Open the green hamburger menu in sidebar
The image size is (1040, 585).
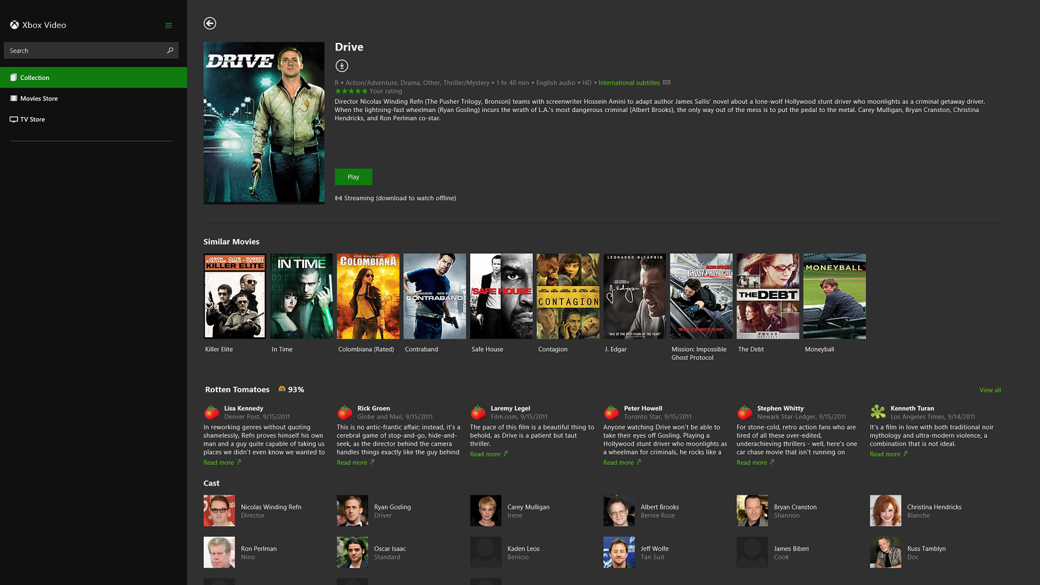click(x=168, y=25)
